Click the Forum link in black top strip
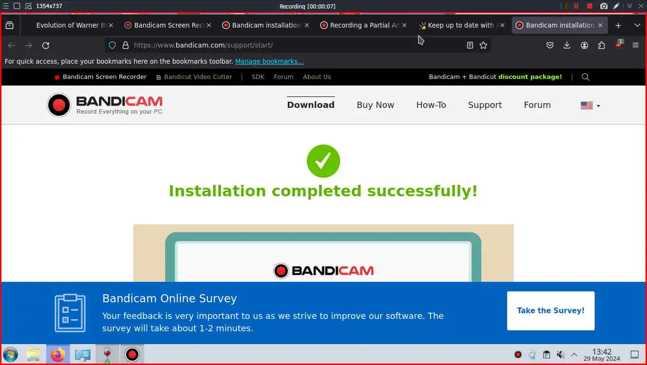This screenshot has width=647, height=365. click(x=284, y=77)
